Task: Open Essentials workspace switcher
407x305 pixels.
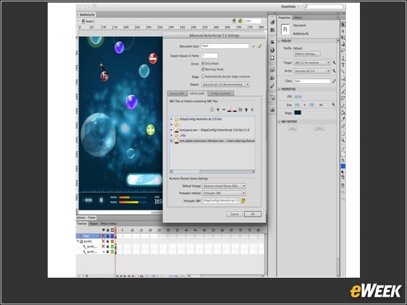Action: pos(290,6)
